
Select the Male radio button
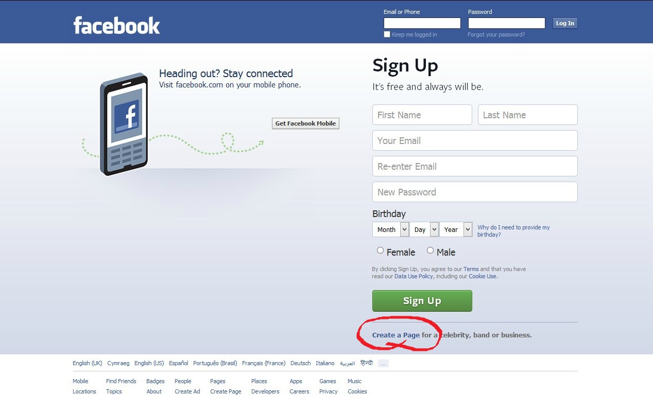[431, 250]
